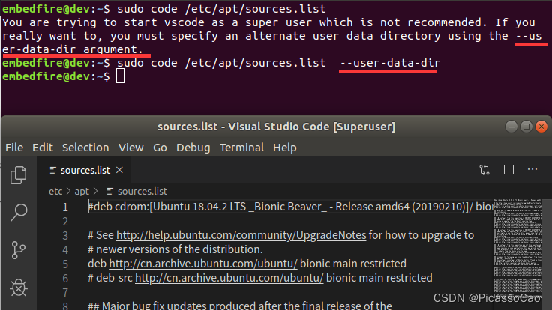
Task: Follow the deb-src archive link on line 6
Action: pyautogui.click(x=229, y=278)
